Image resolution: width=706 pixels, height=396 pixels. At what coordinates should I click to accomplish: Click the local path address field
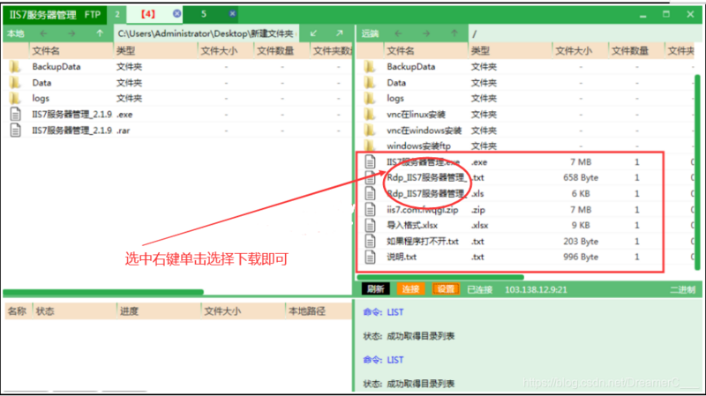coord(206,34)
